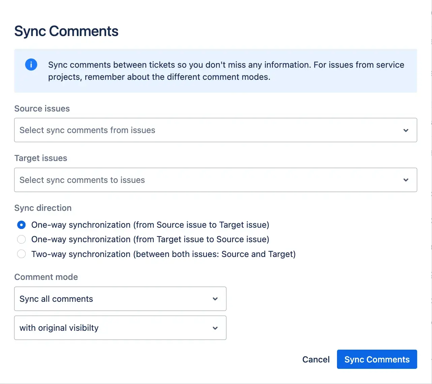Click the Sync direction section label

43,208
